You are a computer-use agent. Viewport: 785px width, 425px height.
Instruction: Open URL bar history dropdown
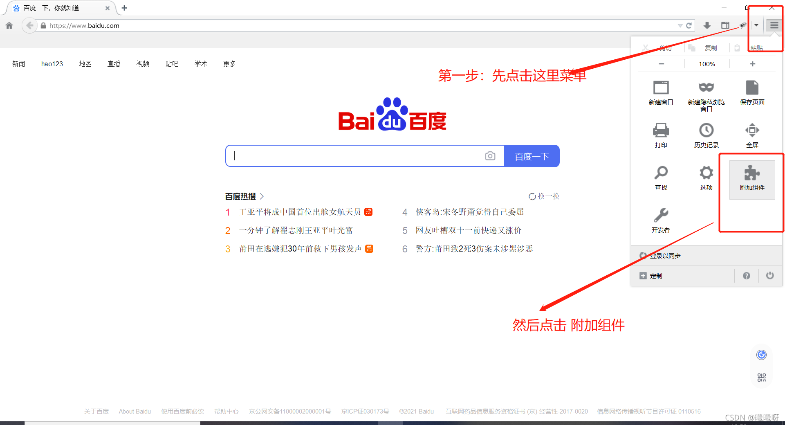[680, 25]
